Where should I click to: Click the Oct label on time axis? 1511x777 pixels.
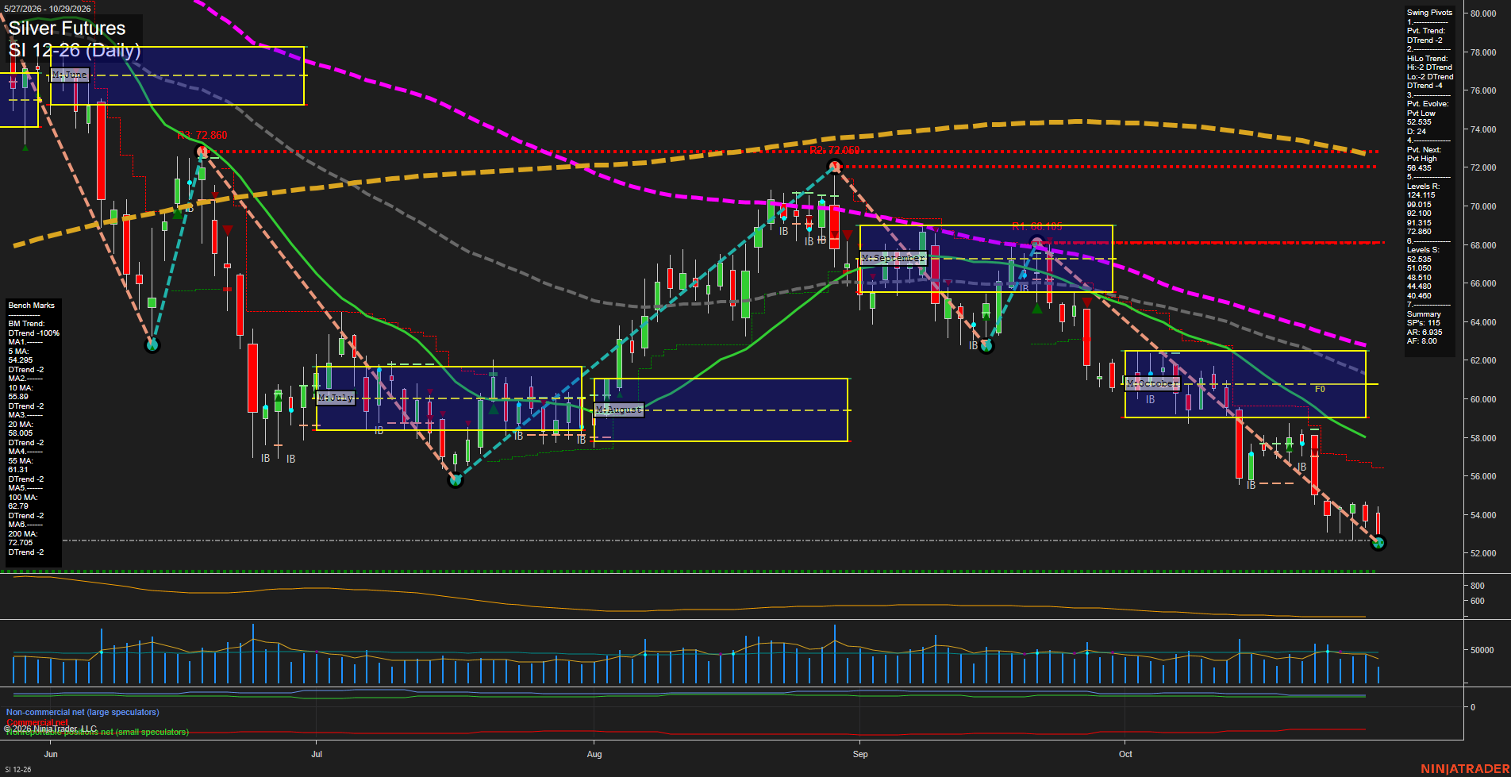point(1125,754)
